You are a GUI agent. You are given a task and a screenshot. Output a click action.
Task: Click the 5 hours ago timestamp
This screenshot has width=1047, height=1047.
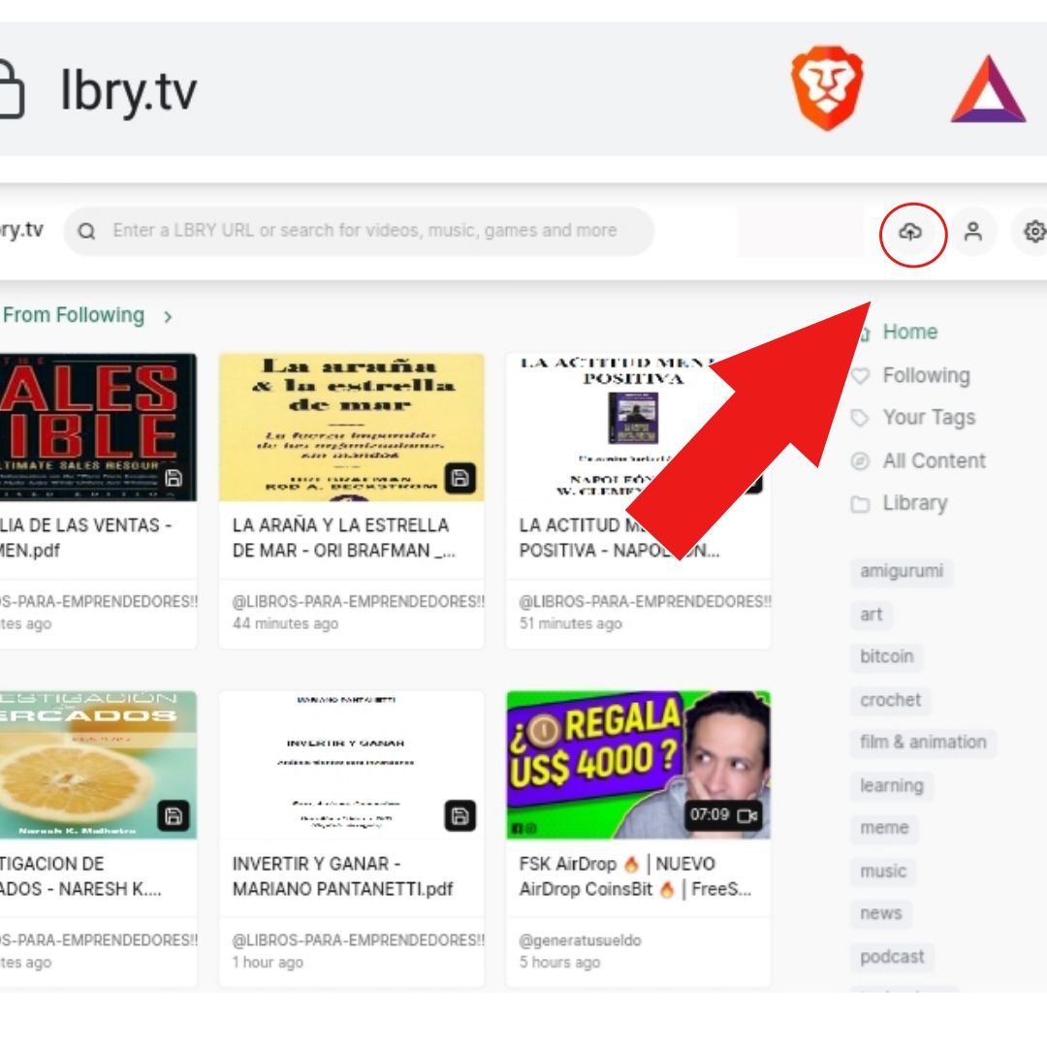(x=559, y=963)
